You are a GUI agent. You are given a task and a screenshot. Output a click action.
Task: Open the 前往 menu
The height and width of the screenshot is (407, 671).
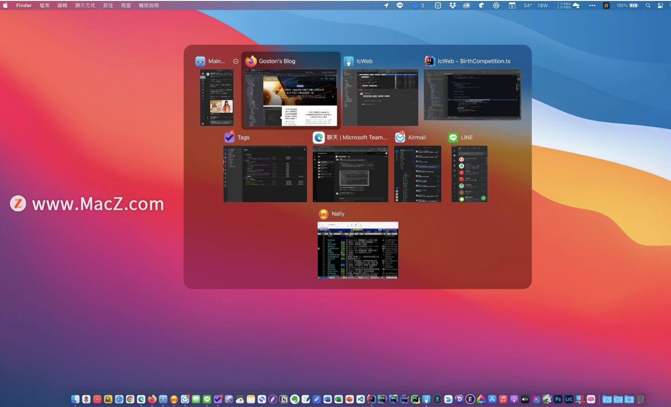coord(108,5)
